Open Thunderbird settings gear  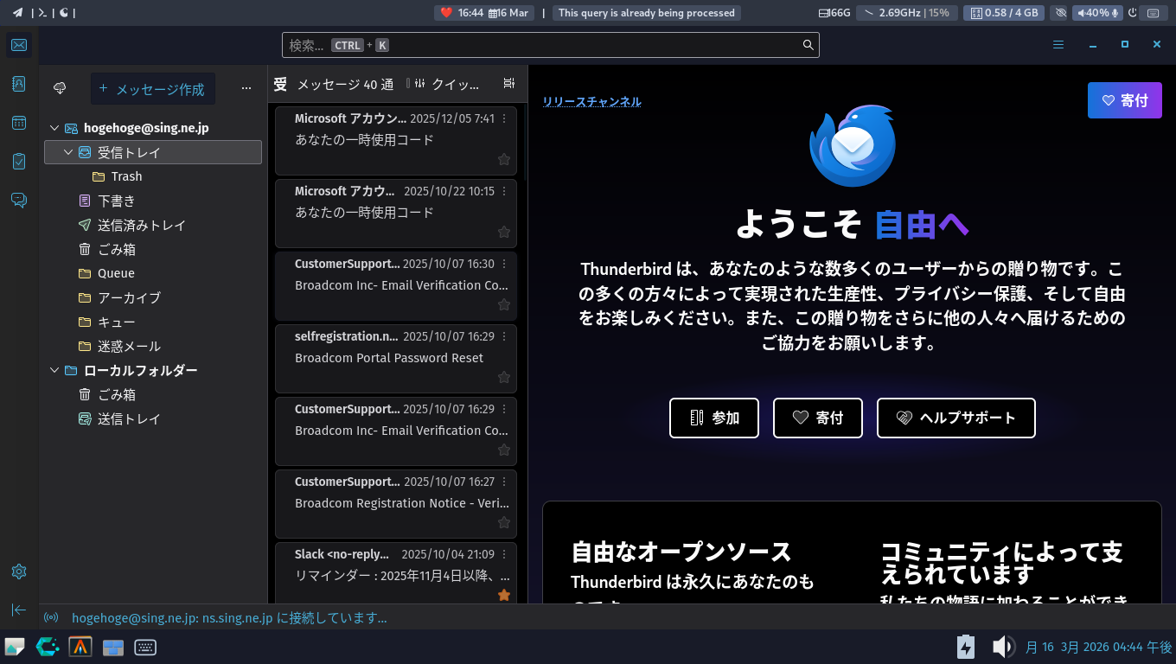point(19,571)
